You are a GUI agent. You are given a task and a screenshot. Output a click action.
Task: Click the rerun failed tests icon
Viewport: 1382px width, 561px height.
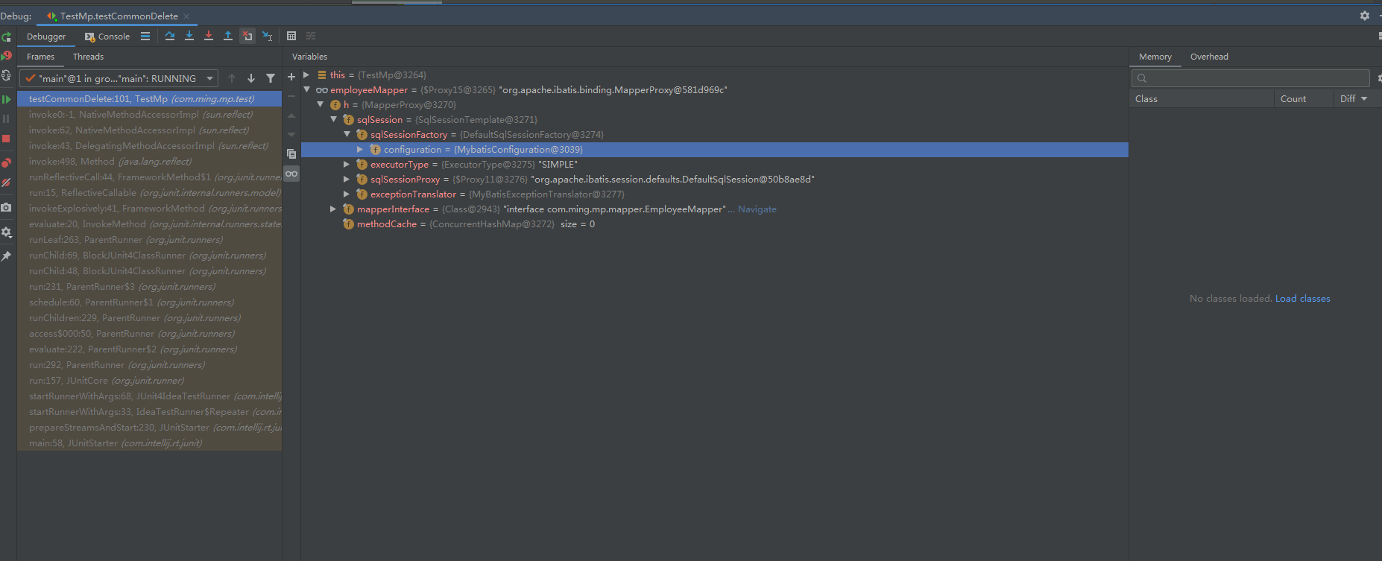point(6,56)
